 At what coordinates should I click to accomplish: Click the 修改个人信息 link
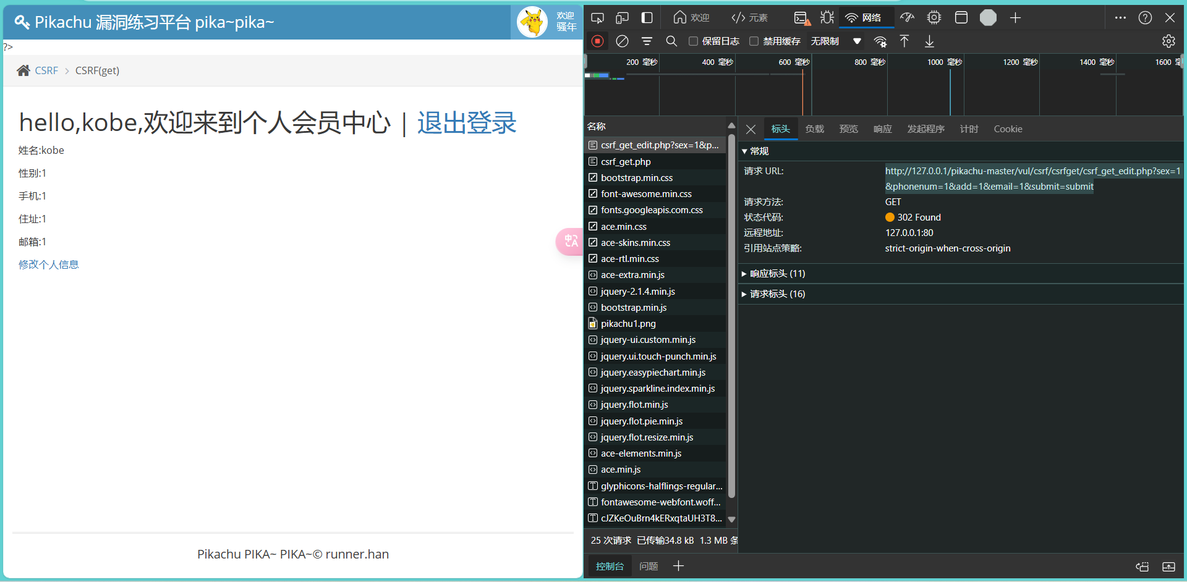click(x=49, y=264)
